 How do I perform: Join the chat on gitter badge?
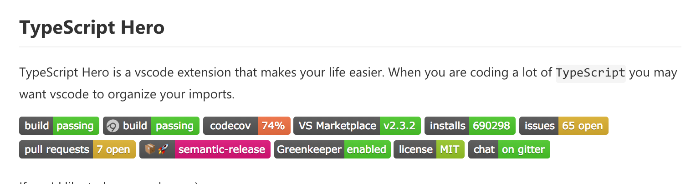(509, 149)
